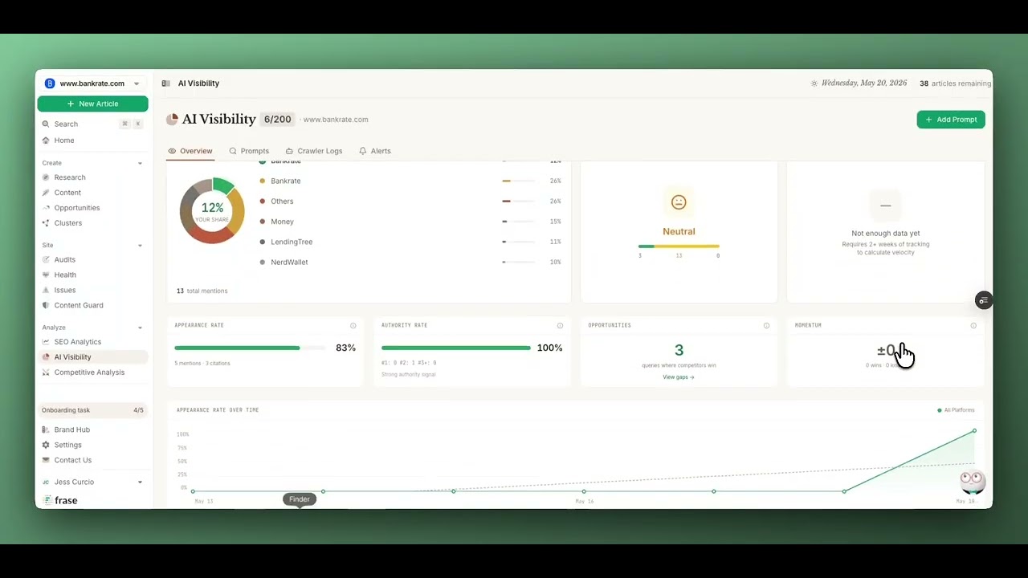Click the Finder dock label
This screenshot has width=1028, height=578.
point(300,499)
